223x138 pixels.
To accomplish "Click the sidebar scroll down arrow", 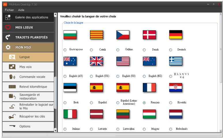I will coord(55,130).
